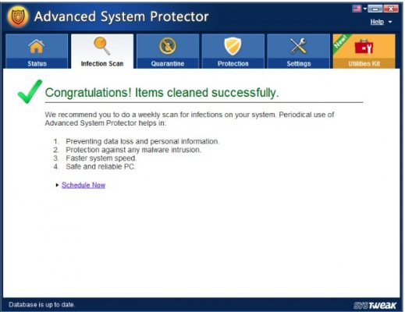
Task: Click the Schedule Now link
Action: [x=83, y=185]
